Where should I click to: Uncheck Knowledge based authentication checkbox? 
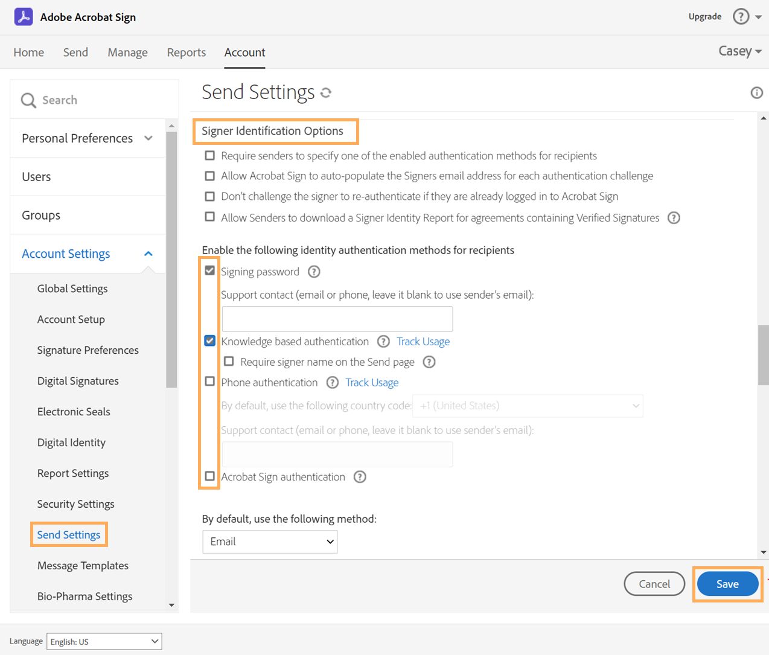coord(209,340)
